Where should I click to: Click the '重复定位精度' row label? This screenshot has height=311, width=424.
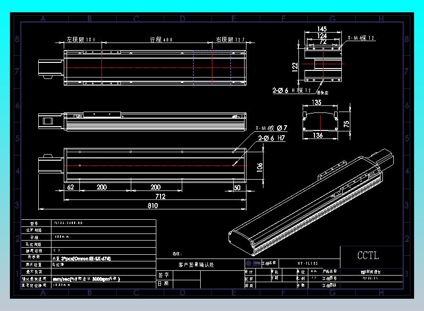[34, 285]
